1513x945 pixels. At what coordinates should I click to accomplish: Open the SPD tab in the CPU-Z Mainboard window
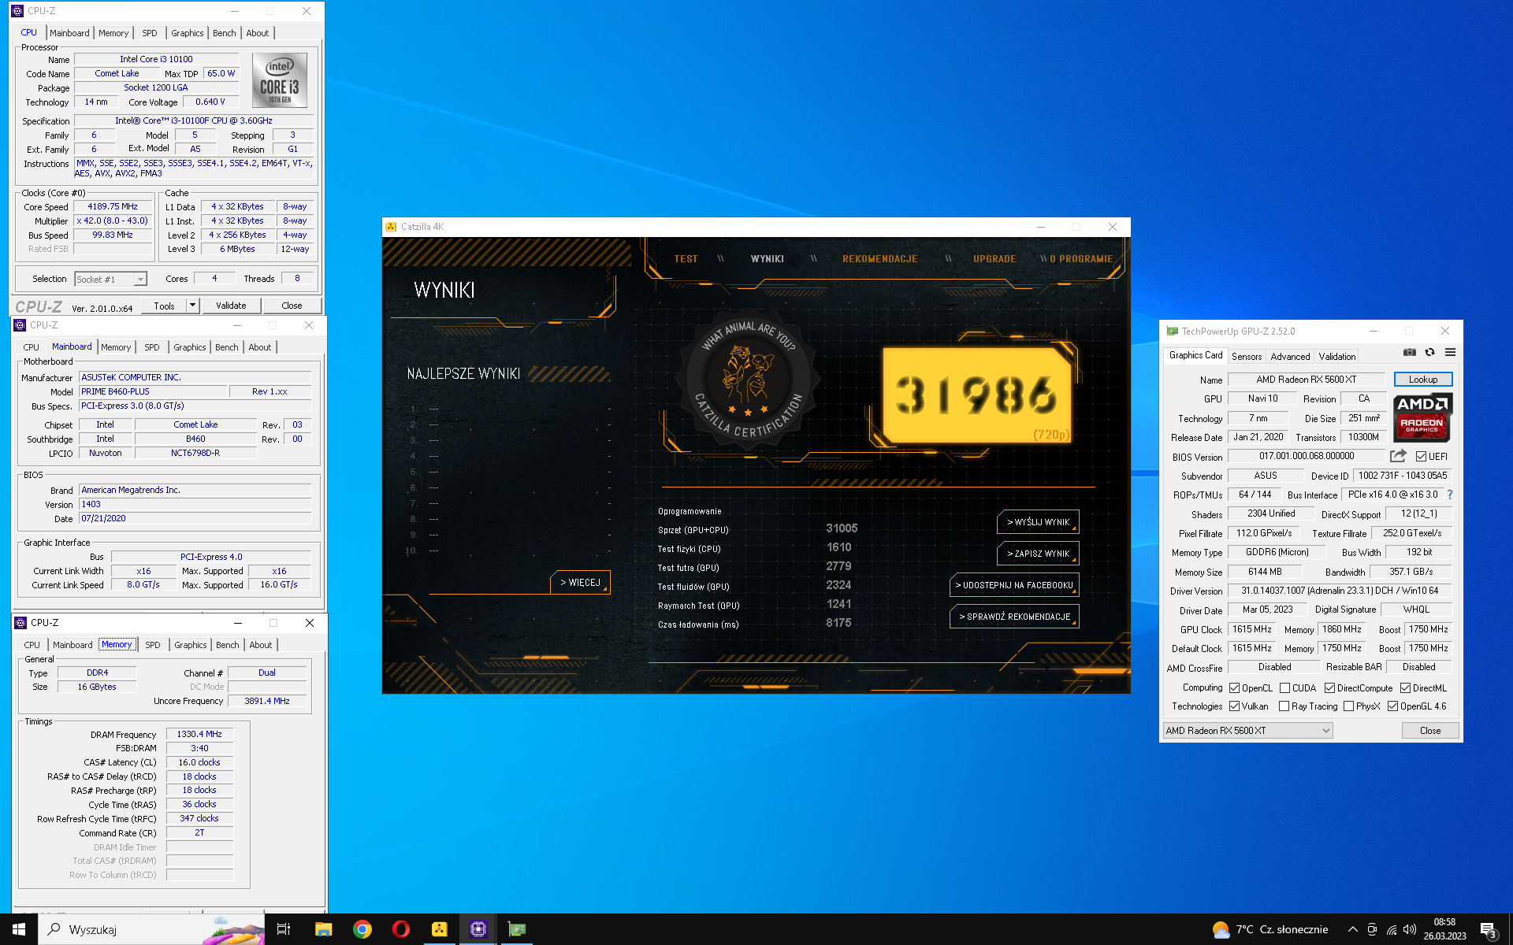[152, 347]
